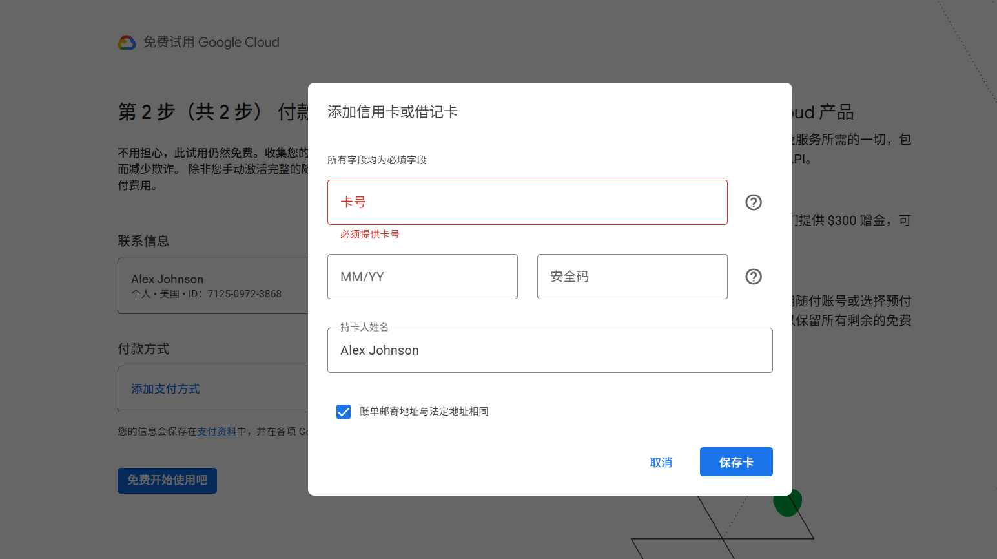Uncheck the 账单邮寄地址与法定地址相同 checkbox
Screen dimensions: 997x559
(344, 412)
